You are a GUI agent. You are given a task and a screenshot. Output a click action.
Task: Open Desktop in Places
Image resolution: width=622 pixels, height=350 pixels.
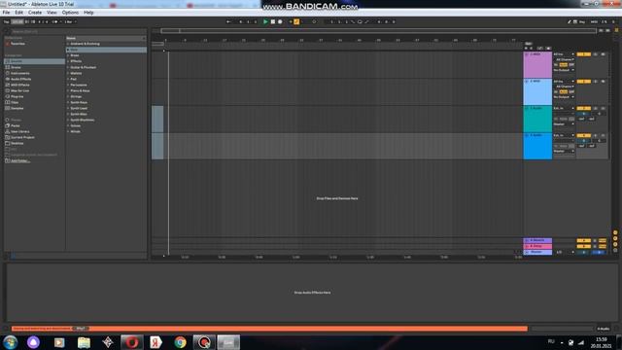pyautogui.click(x=17, y=143)
